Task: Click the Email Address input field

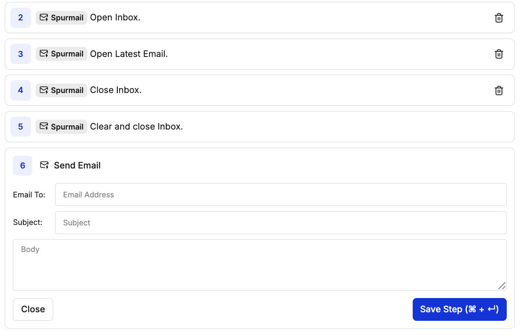Action: point(281,195)
